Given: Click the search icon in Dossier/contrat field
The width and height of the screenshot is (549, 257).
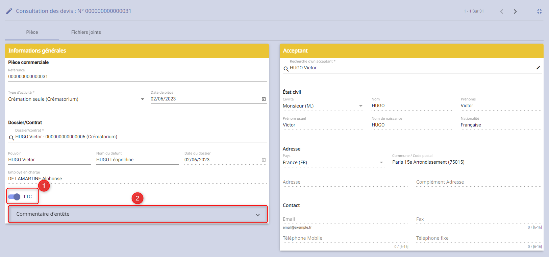Looking at the screenshot, I should coord(11,138).
